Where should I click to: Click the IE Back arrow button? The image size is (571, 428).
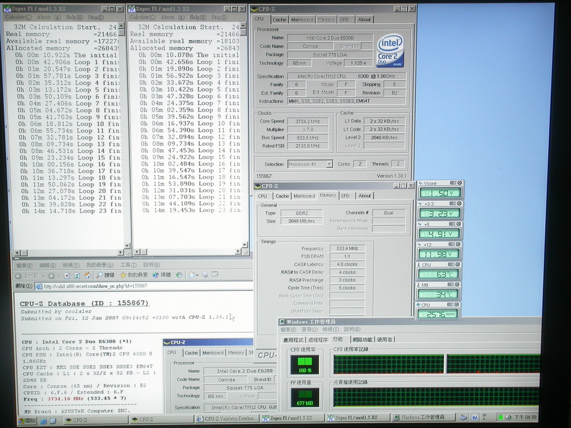pyautogui.click(x=18, y=275)
